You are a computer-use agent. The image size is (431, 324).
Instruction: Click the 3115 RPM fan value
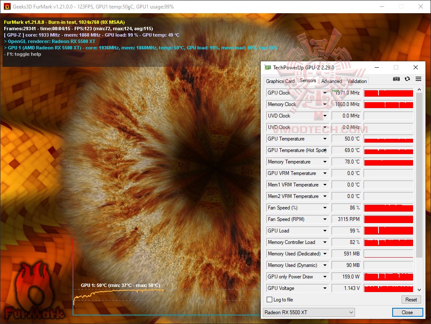coord(347,219)
